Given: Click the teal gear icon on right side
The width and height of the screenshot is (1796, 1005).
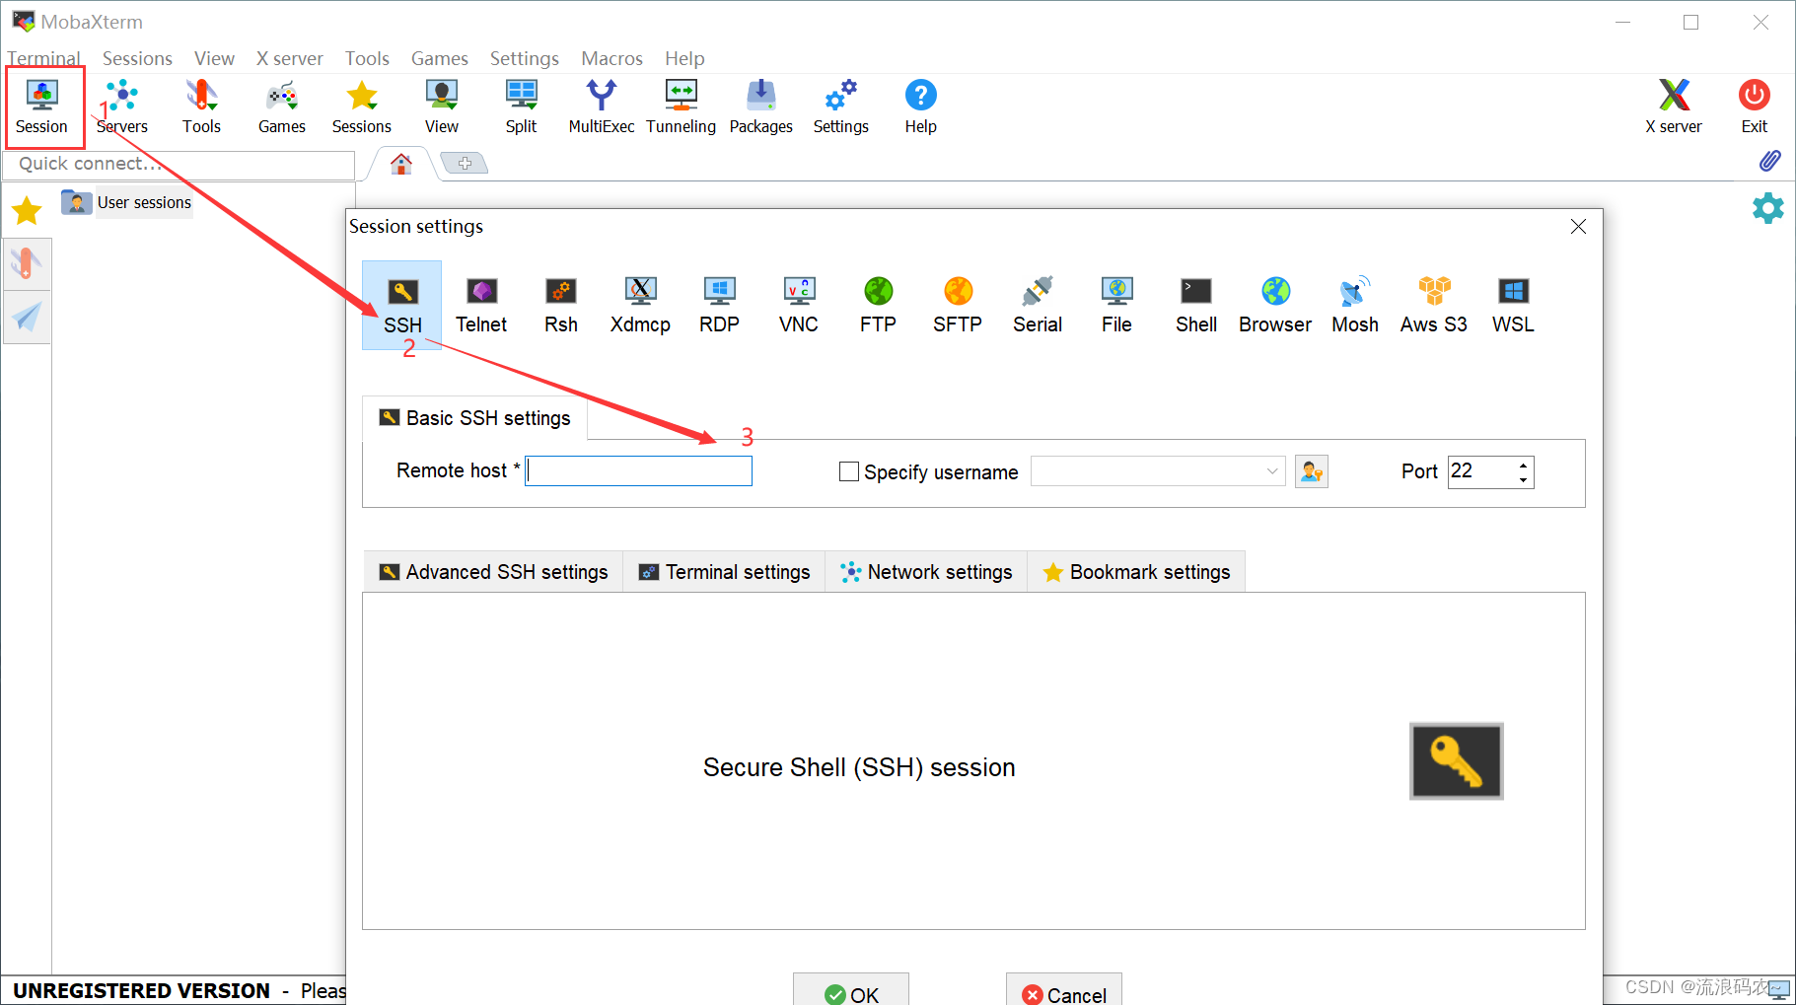Looking at the screenshot, I should (1768, 208).
